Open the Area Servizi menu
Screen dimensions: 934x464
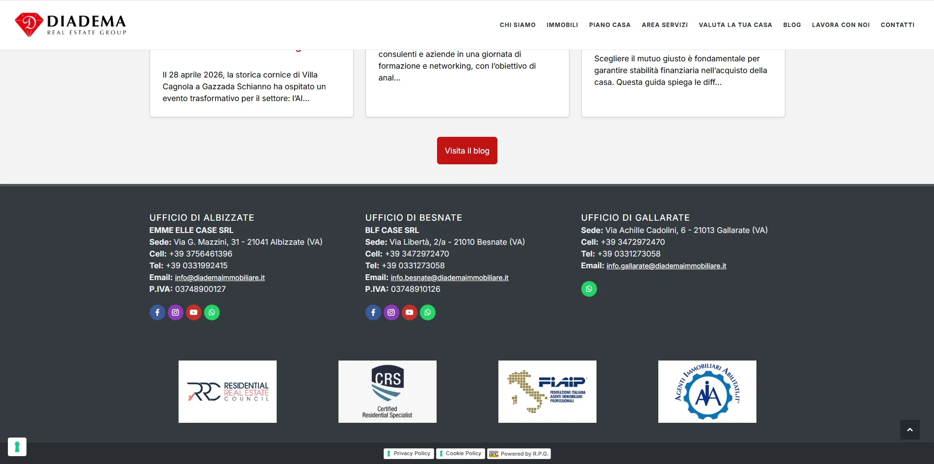coord(665,25)
